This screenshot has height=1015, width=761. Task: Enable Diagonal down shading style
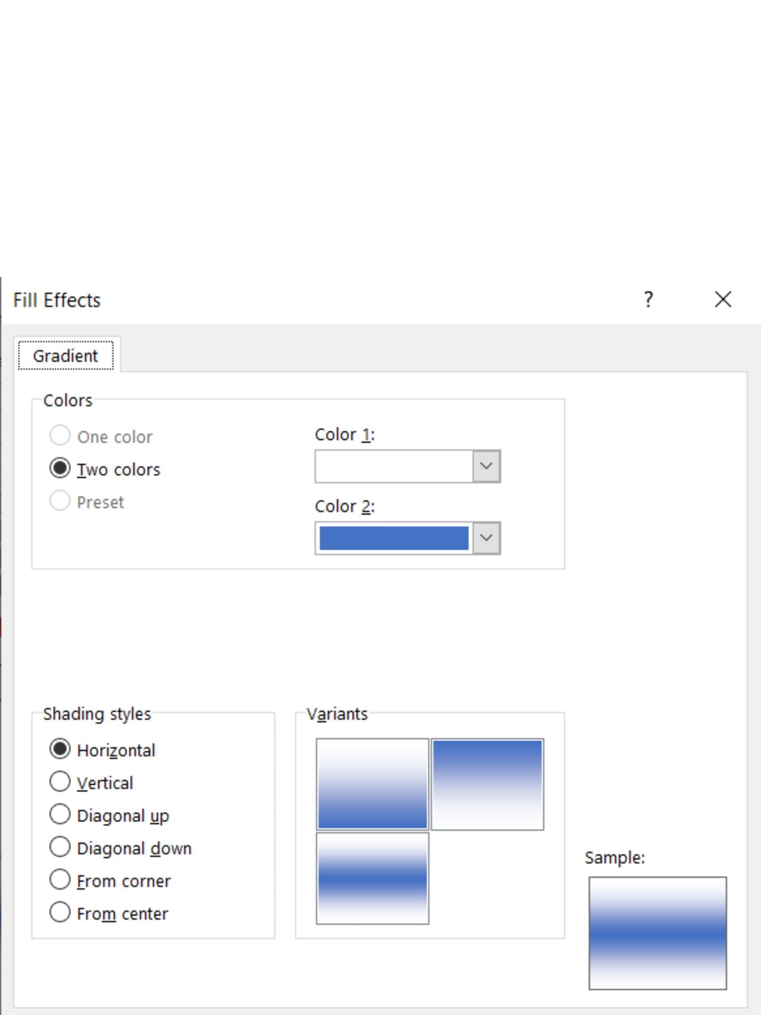60,847
